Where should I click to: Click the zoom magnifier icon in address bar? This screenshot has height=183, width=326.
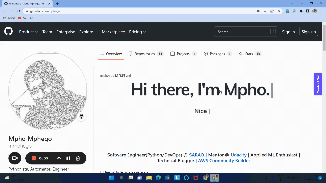pyautogui.click(x=265, y=11)
